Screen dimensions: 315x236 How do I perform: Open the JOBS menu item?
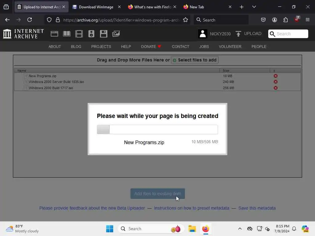click(x=204, y=47)
